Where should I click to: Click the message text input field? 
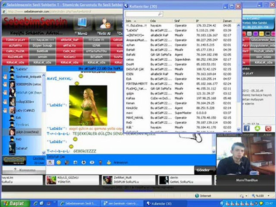pos(120,170)
